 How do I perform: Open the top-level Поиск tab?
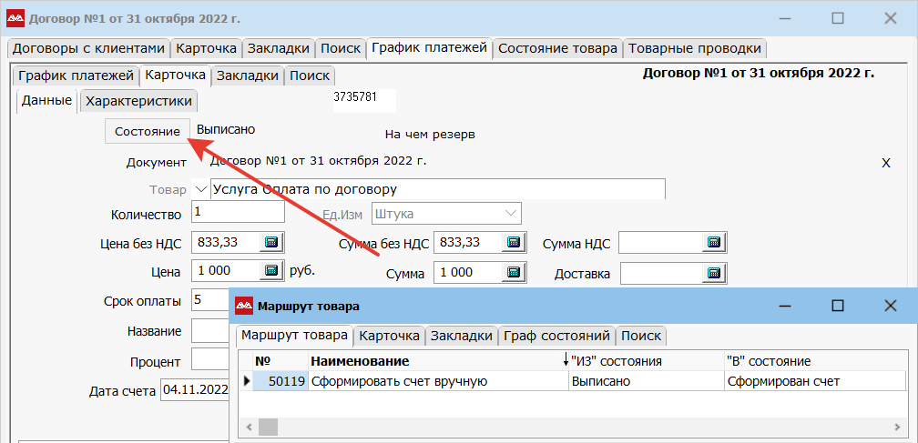pos(341,48)
